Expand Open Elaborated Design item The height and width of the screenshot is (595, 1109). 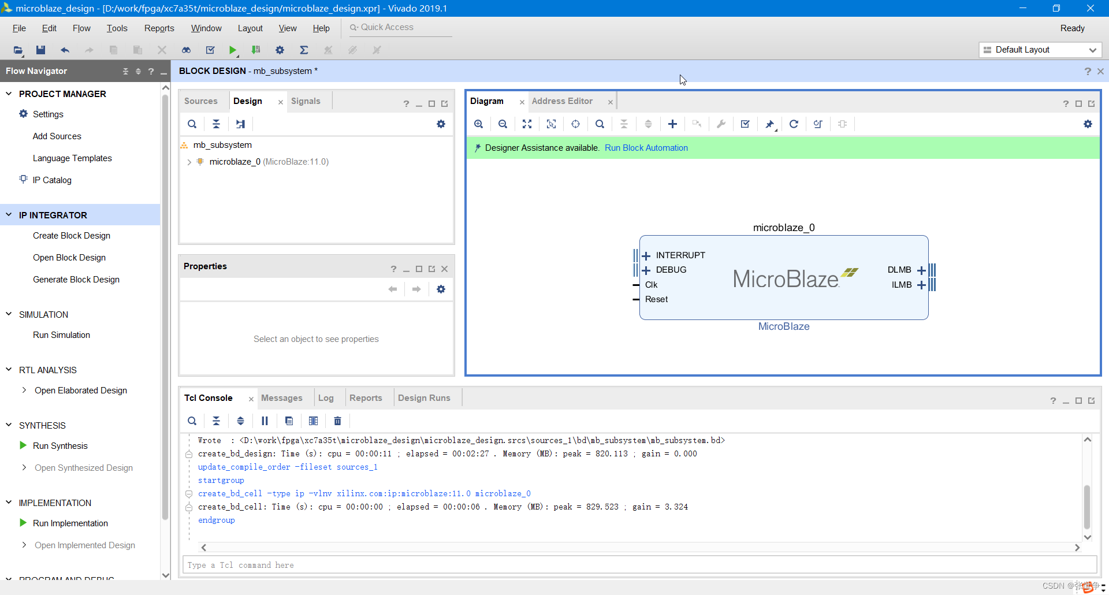point(24,390)
